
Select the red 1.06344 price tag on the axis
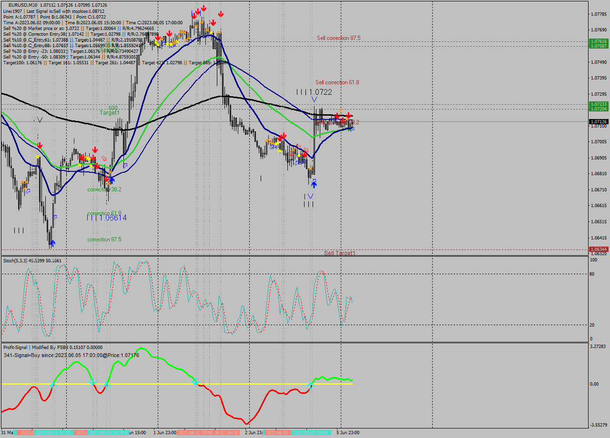599,248
